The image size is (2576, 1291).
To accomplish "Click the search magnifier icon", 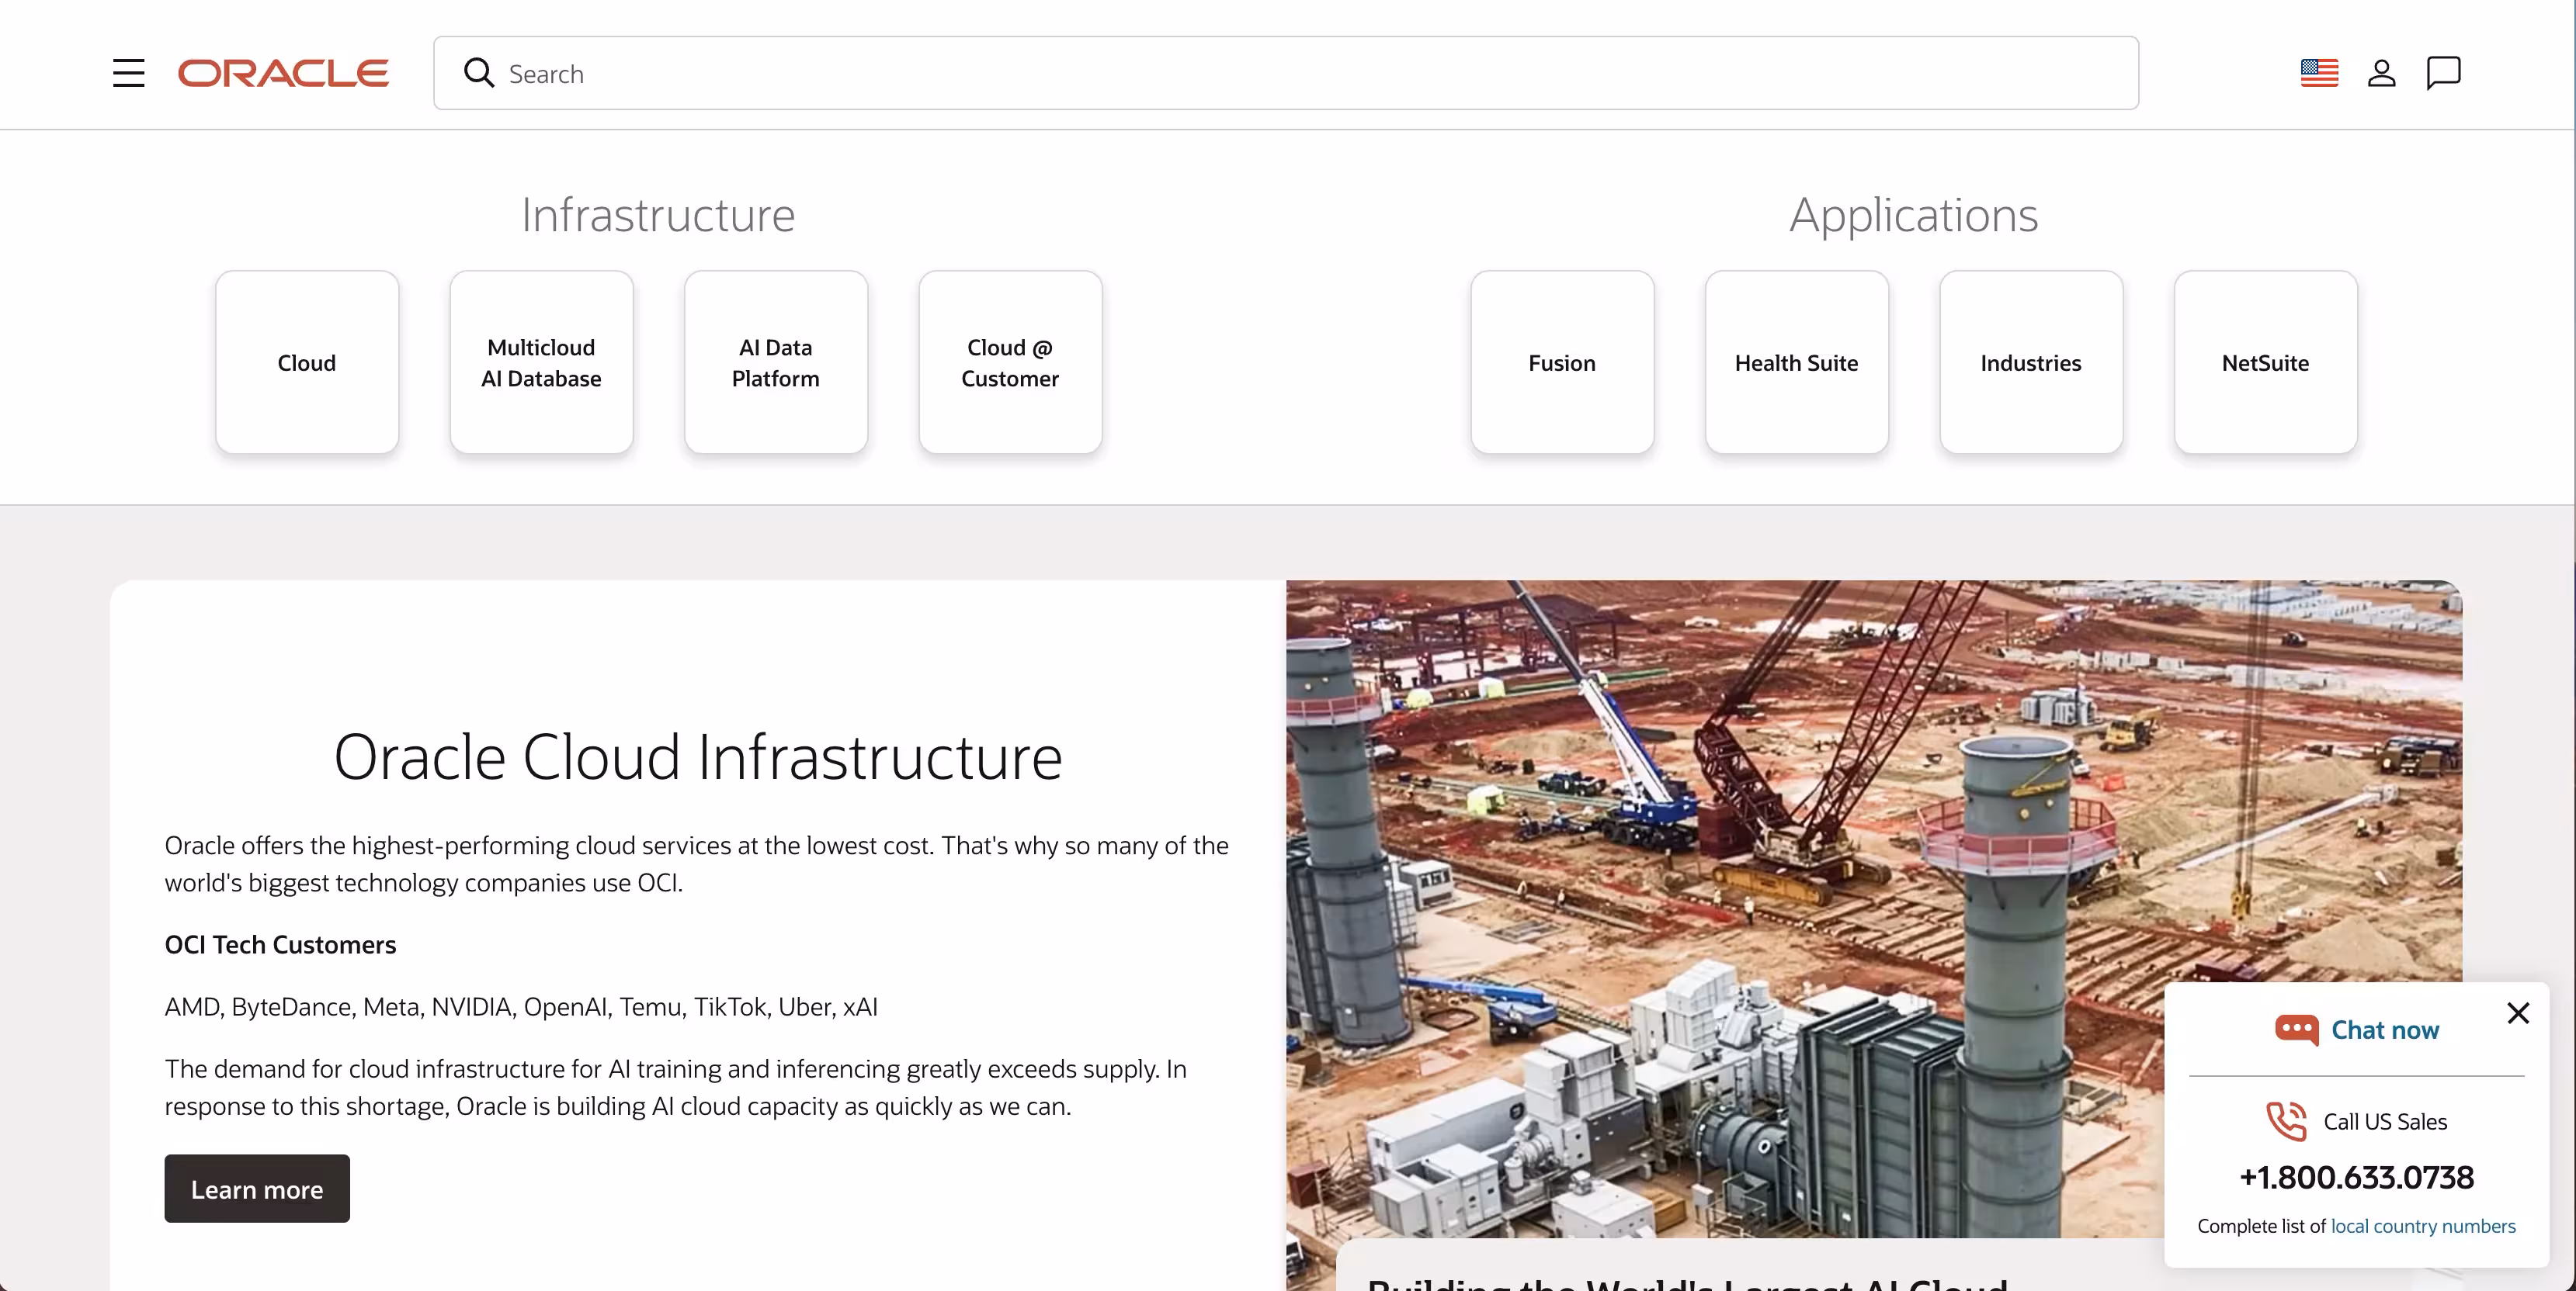I will pos(479,73).
